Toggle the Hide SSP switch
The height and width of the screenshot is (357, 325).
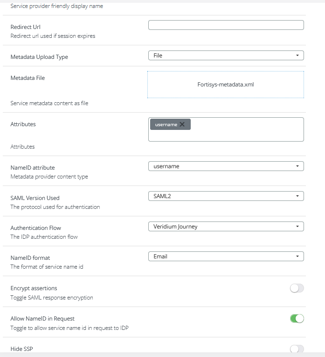tap(297, 349)
